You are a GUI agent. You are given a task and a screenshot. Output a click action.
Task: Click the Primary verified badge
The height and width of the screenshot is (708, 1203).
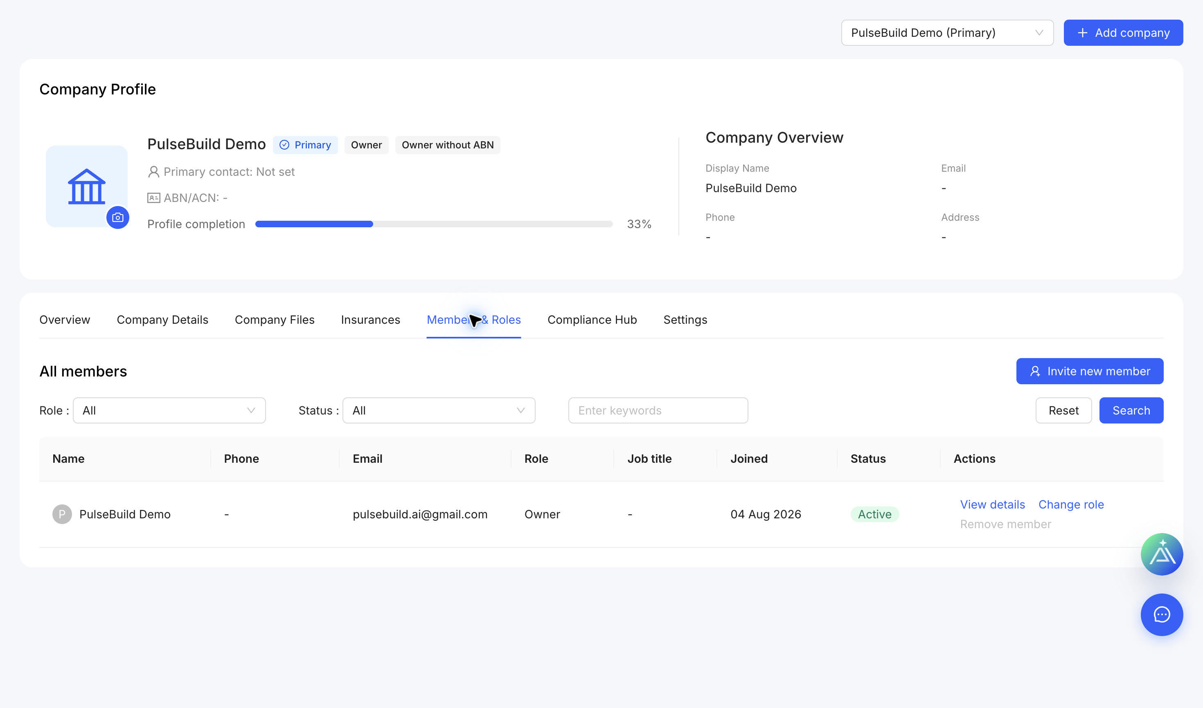305,145
